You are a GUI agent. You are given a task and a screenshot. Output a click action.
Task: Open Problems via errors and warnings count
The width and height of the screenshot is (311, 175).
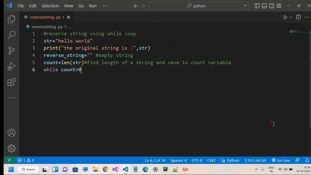tap(26, 160)
